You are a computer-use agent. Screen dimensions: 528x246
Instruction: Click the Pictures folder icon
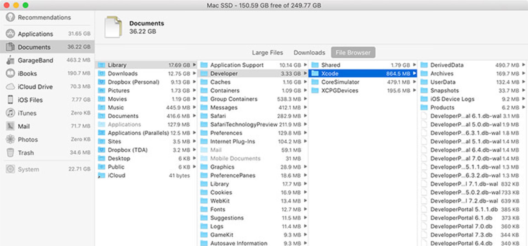click(102, 91)
